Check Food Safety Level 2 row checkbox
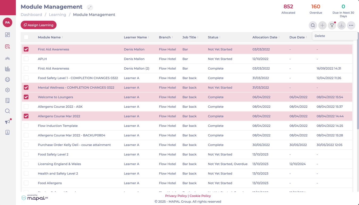 click(26, 154)
